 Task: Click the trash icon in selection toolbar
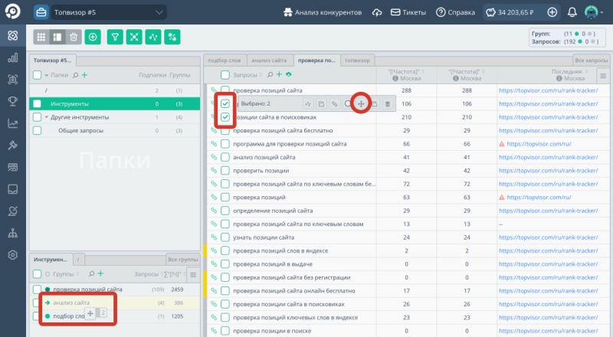pos(388,103)
